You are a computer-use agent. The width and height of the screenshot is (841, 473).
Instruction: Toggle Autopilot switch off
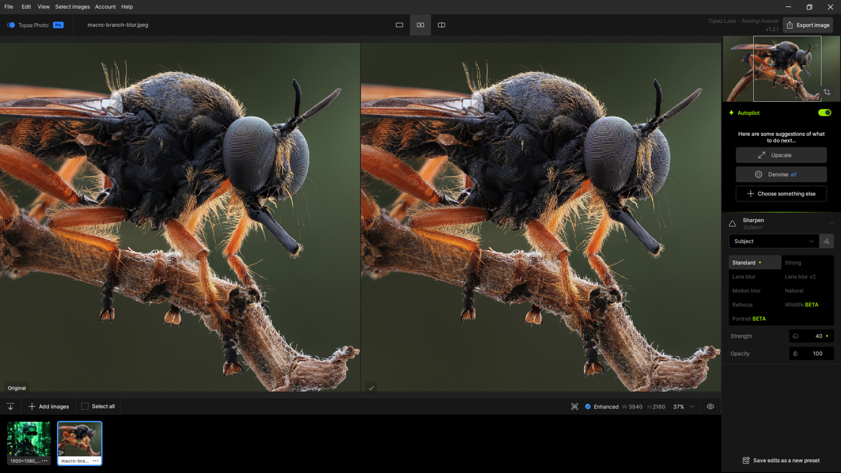click(824, 113)
